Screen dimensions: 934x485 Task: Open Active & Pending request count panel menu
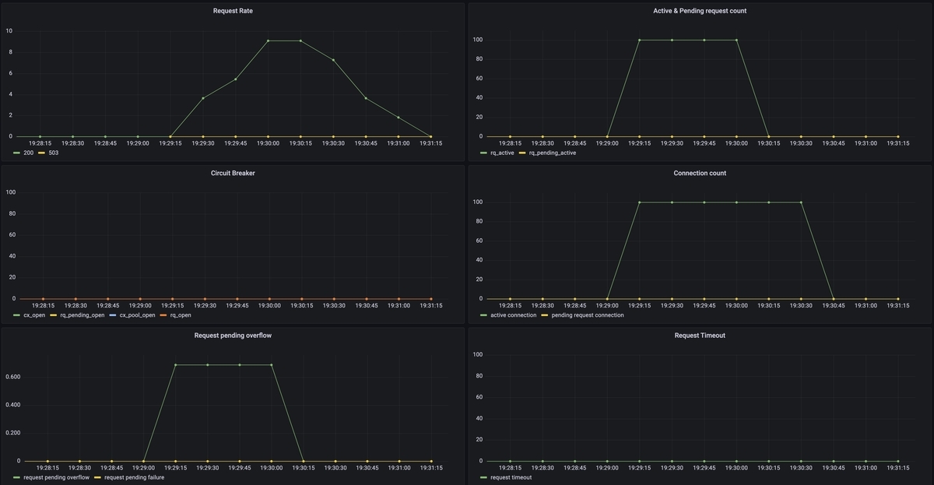pyautogui.click(x=700, y=11)
